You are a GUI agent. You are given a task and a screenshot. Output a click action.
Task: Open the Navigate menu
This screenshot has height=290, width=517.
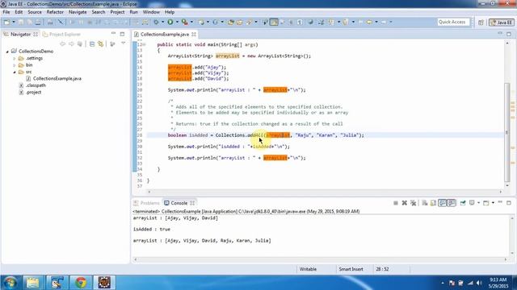(78, 12)
